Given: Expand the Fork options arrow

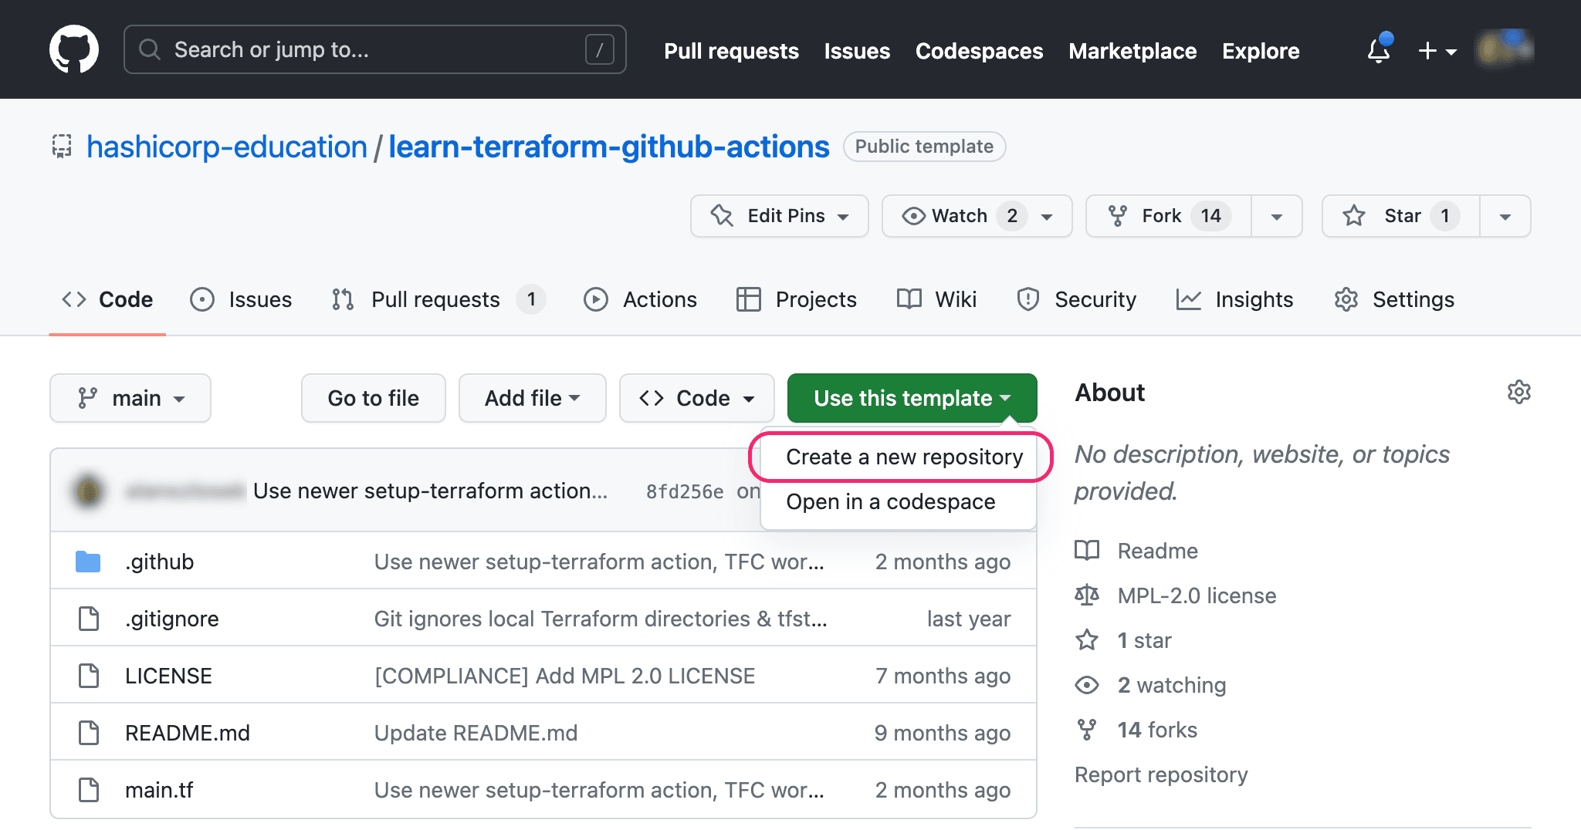Looking at the screenshot, I should click(x=1277, y=216).
